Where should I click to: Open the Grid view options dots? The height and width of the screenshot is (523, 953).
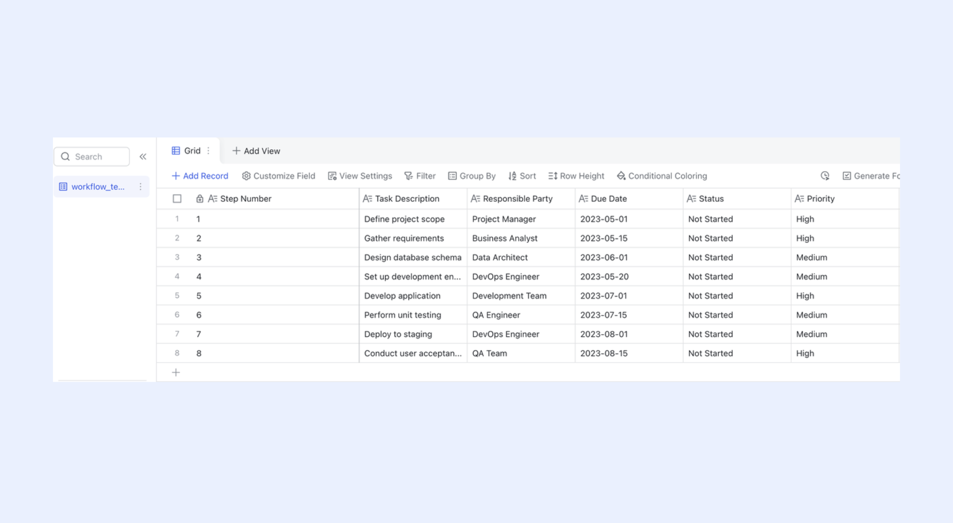click(208, 151)
